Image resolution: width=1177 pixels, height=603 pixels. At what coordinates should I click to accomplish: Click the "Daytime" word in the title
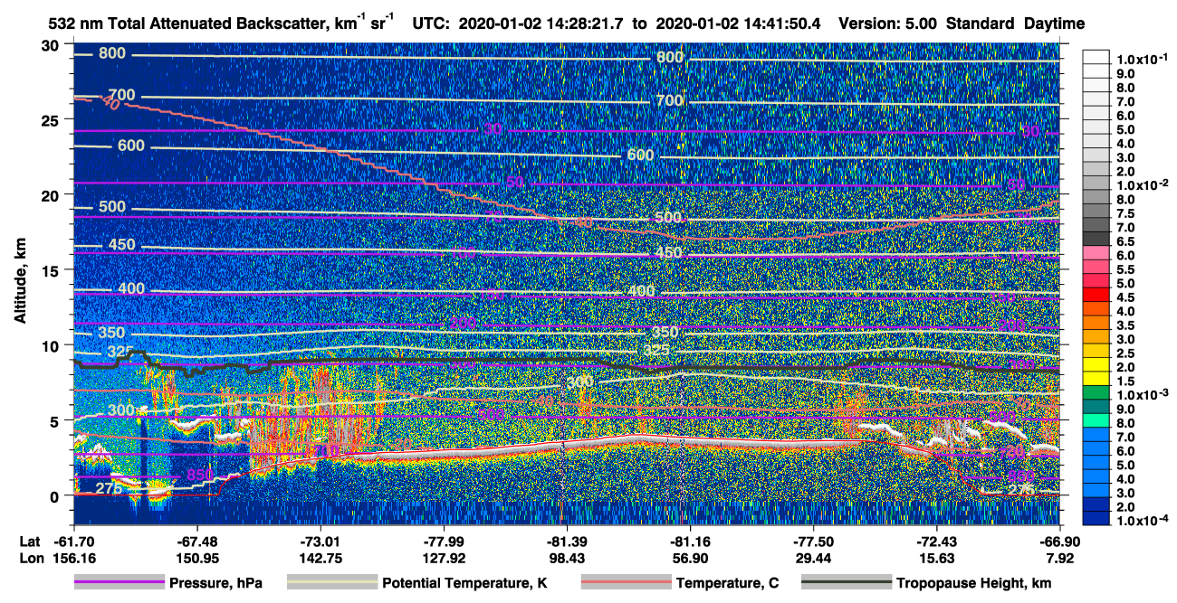coord(1054,24)
